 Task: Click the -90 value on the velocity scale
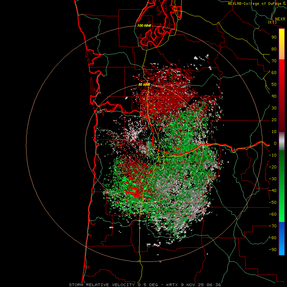pyautogui.click(x=273, y=250)
